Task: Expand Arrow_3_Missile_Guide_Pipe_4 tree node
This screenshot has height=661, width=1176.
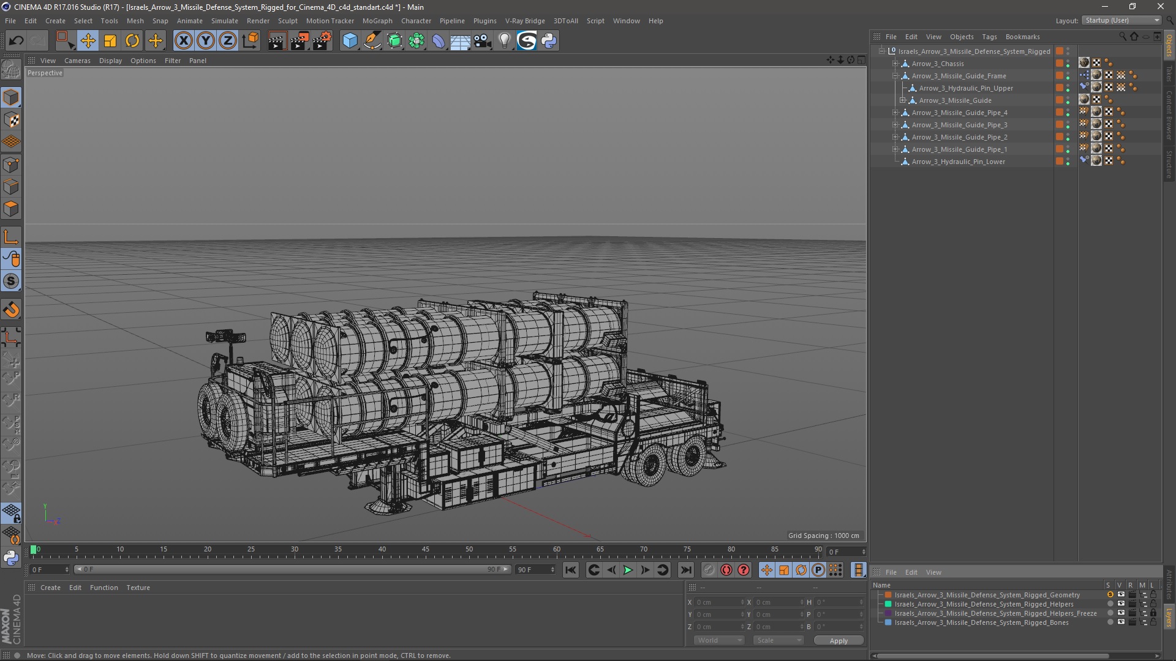Action: pyautogui.click(x=895, y=113)
